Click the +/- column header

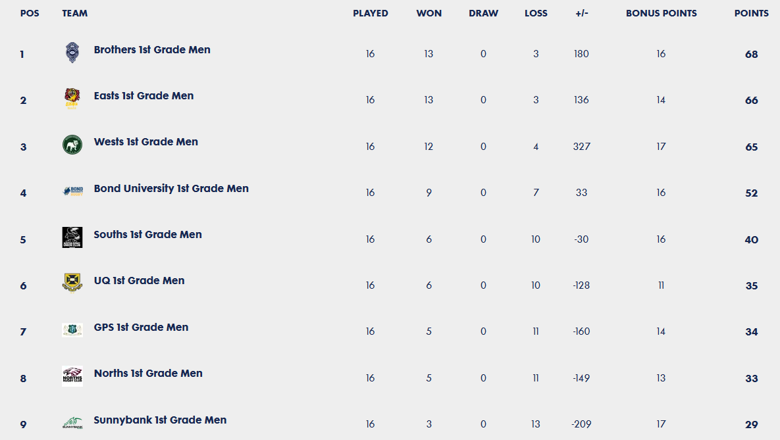(x=581, y=13)
